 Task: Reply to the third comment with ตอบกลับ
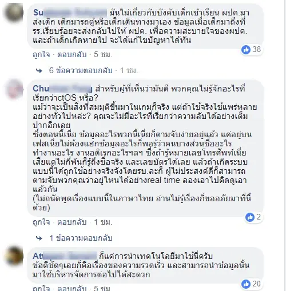pos(72,288)
